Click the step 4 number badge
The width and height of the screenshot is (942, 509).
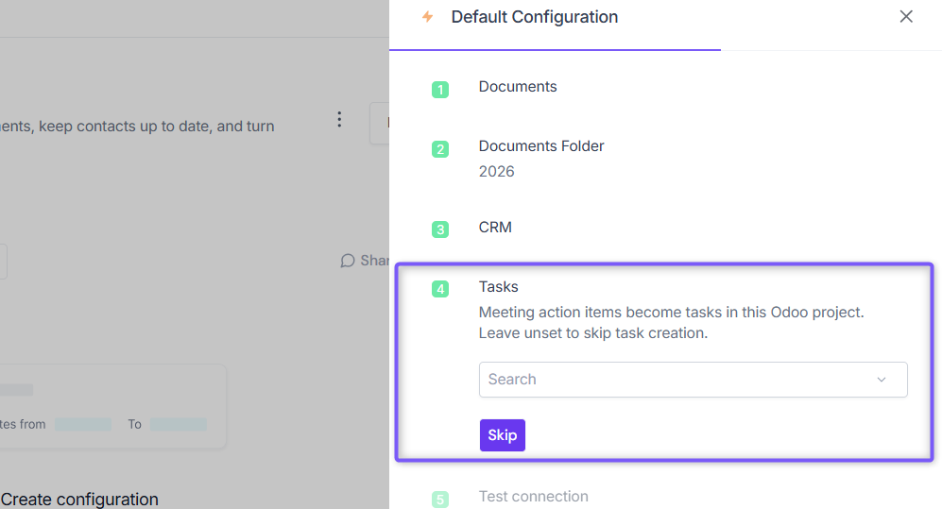[x=440, y=289]
